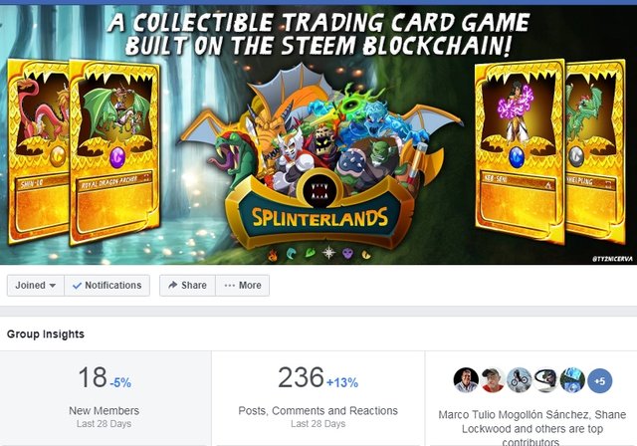The width and height of the screenshot is (637, 446).
Task: Click the Neb Seni gold card
Action: 520,151
